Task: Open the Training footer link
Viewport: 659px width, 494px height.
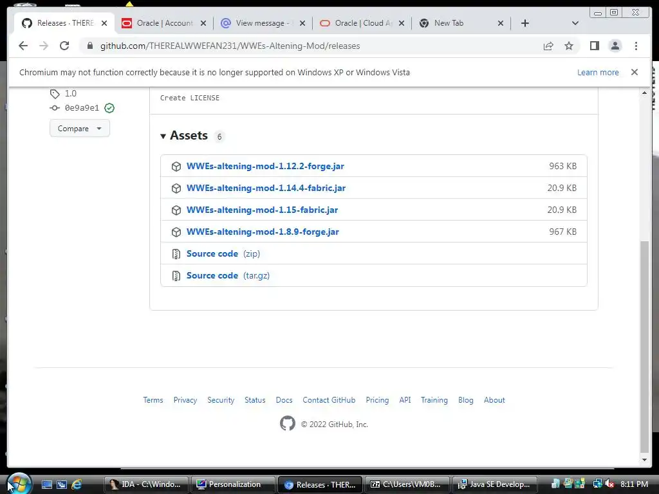Action: tap(434, 400)
